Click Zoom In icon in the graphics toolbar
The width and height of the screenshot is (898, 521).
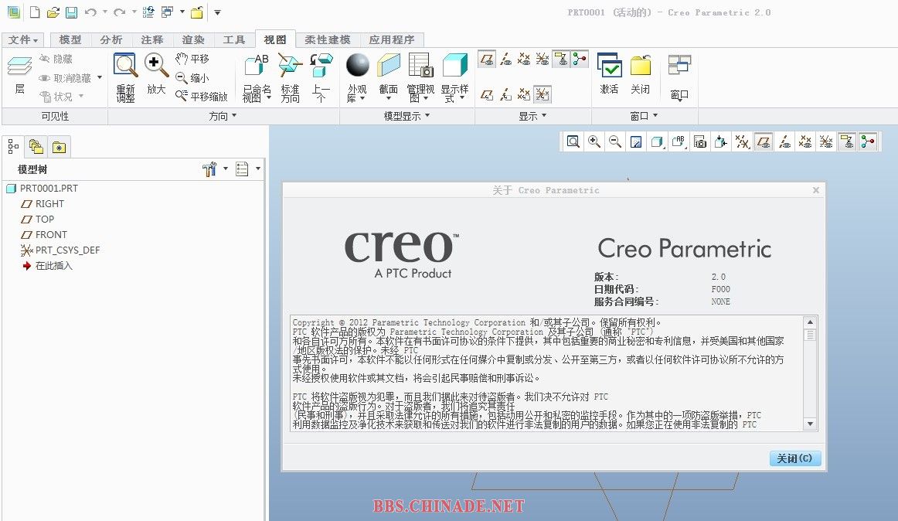pyautogui.click(x=594, y=141)
